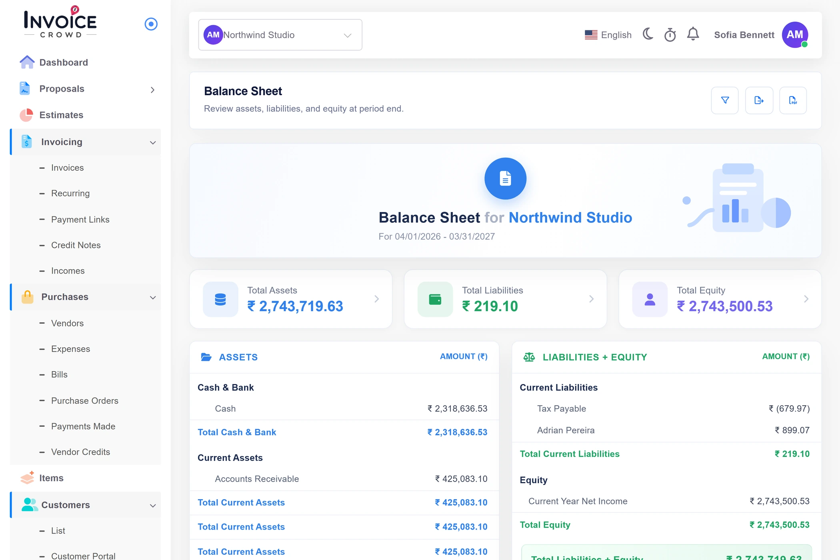The width and height of the screenshot is (840, 560).
Task: Open the Dashboard home icon
Action: pyautogui.click(x=27, y=62)
